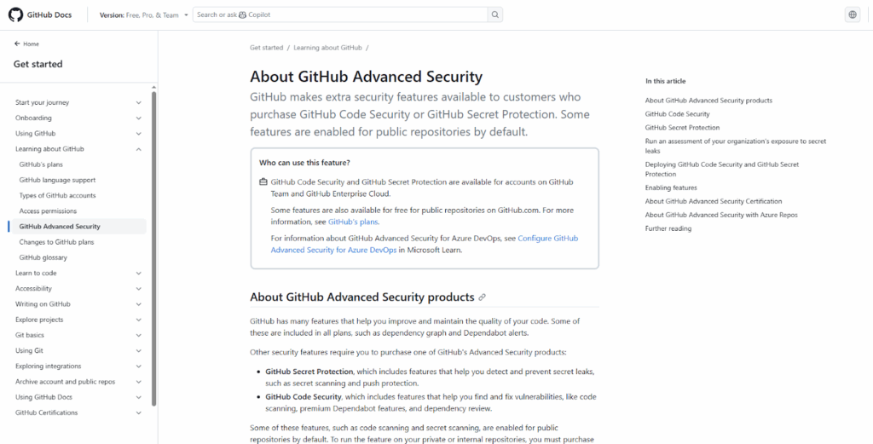Image resolution: width=873 pixels, height=444 pixels.
Task: Click the search magnifier icon button
Action: pyautogui.click(x=494, y=14)
